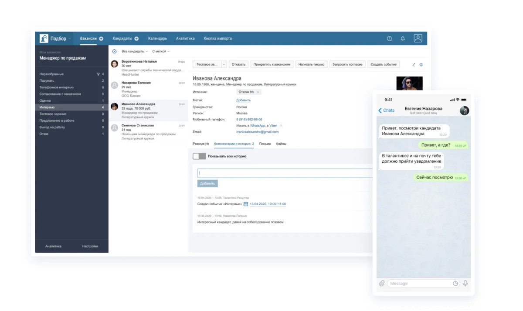Tap the microphone icon in message bar
Screen dimensions: 523x311
click(465, 283)
